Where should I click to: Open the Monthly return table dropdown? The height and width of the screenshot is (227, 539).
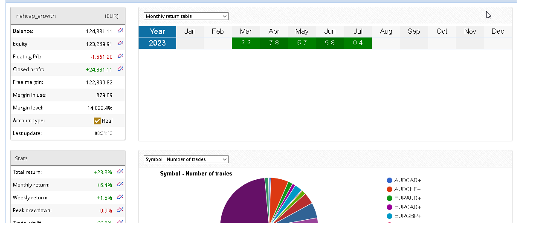(x=186, y=16)
